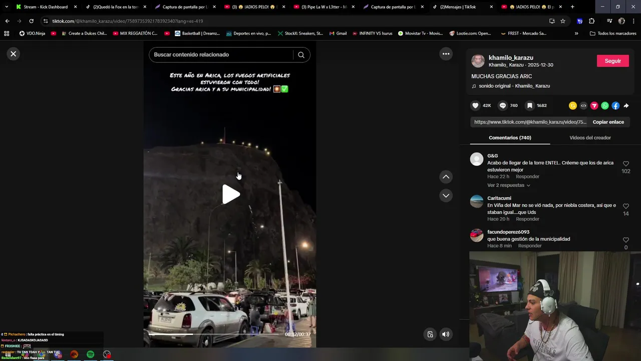Screen dimensions: 641x361
Task: Reply to Caritacumi's comment
Action: click(x=527, y=219)
